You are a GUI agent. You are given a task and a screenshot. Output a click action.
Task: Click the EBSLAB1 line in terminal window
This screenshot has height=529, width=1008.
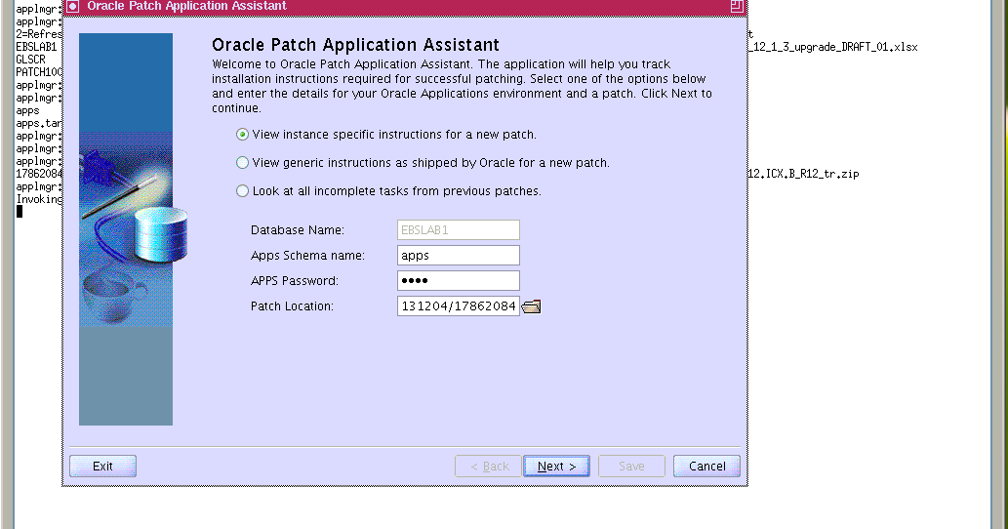pyautogui.click(x=37, y=47)
